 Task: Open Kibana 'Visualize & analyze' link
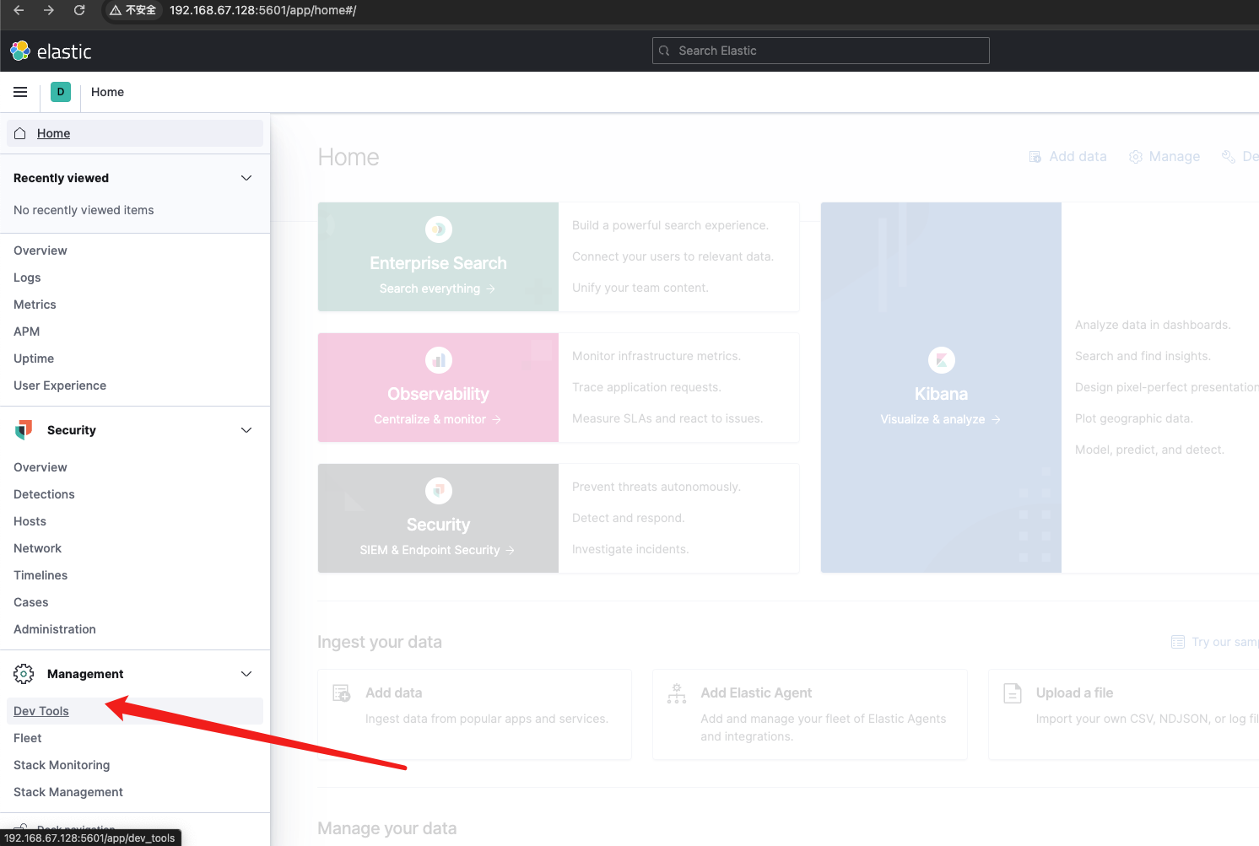(940, 419)
